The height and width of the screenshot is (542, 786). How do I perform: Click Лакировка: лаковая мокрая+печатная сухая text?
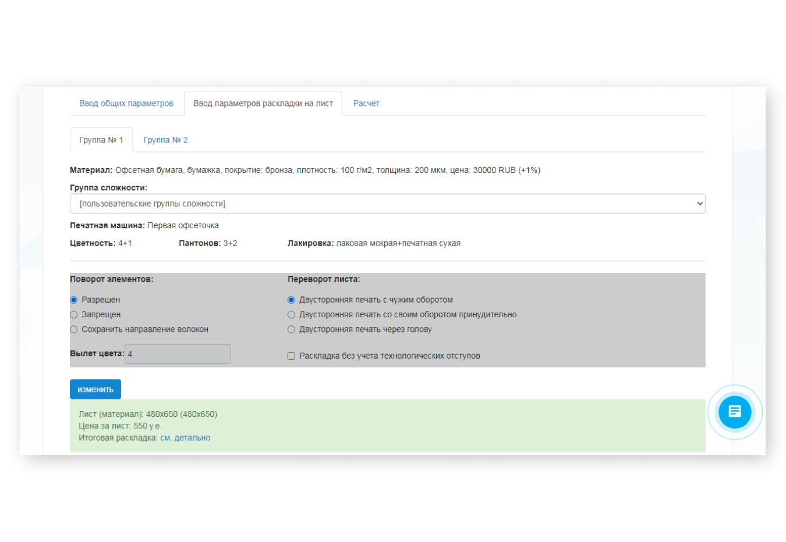pos(374,243)
